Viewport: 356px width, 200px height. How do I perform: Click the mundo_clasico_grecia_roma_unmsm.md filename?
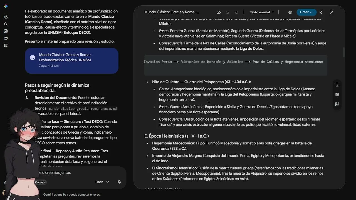point(83,109)
